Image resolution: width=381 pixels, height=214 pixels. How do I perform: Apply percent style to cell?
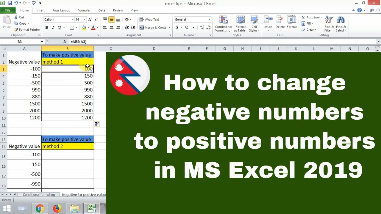click(187, 28)
